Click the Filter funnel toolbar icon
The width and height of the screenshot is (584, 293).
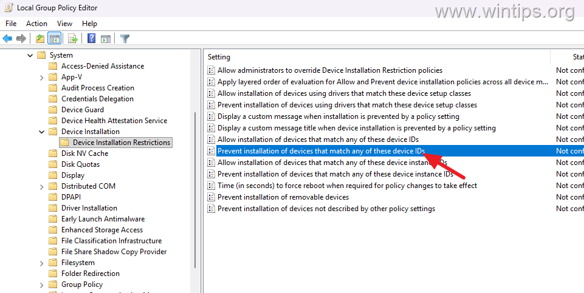(x=125, y=38)
